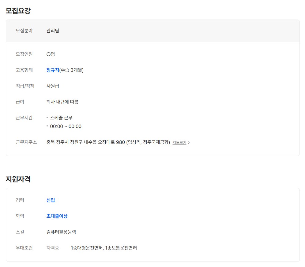This screenshot has width=305, height=267.
Task: Click the 1종보통운전면허 license text
Action: tap(121, 248)
